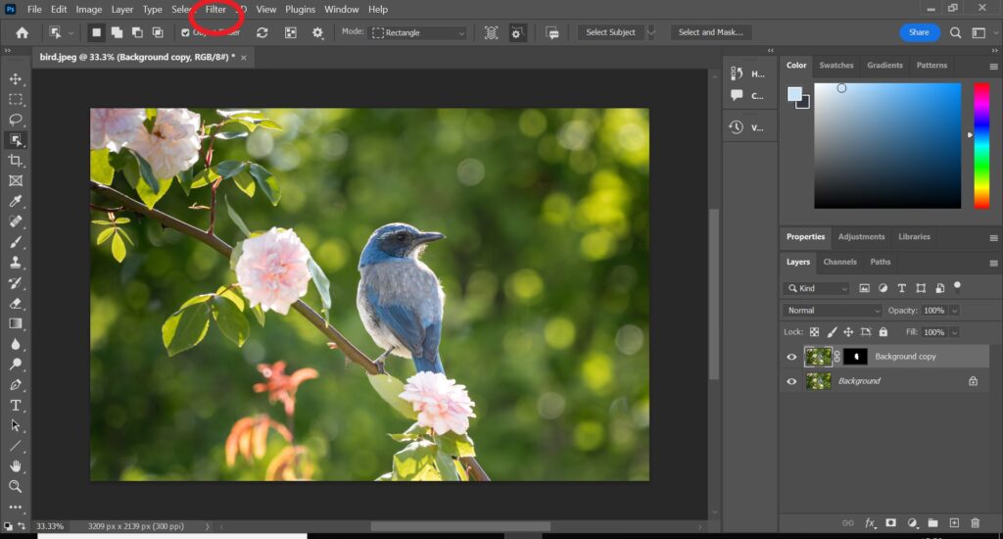Choose the Horizontal Type tool
Screen dimensions: 1003x539
16,406
